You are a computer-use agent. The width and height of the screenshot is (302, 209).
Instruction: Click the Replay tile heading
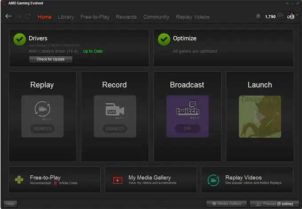coord(42,85)
